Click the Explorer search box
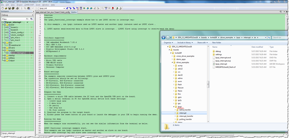289x138 pixels. click(280, 37)
